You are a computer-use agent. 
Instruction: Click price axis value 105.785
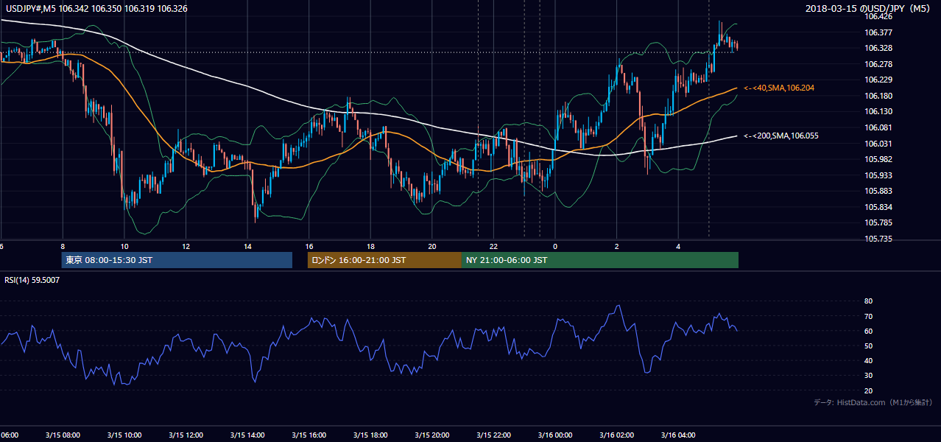[x=878, y=222]
